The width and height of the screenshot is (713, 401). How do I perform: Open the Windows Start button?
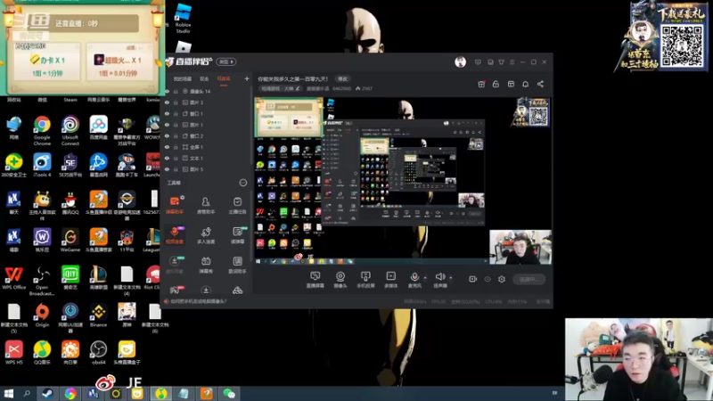pos(9,393)
